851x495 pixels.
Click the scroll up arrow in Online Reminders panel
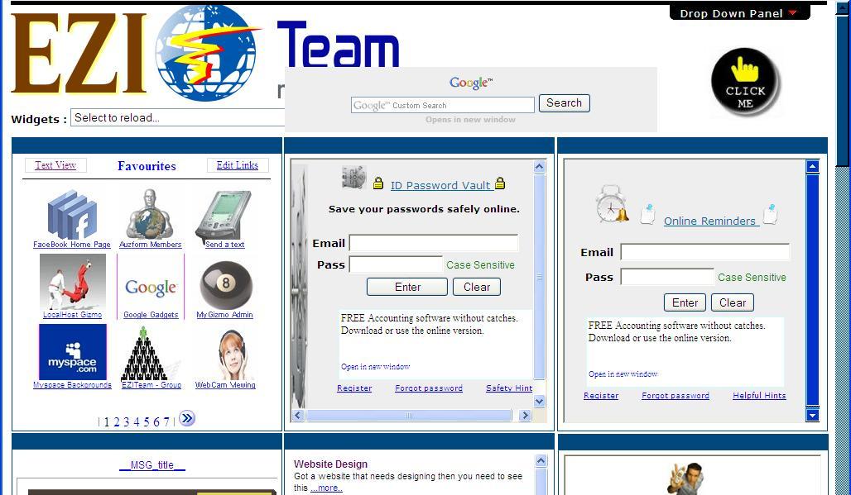point(812,166)
